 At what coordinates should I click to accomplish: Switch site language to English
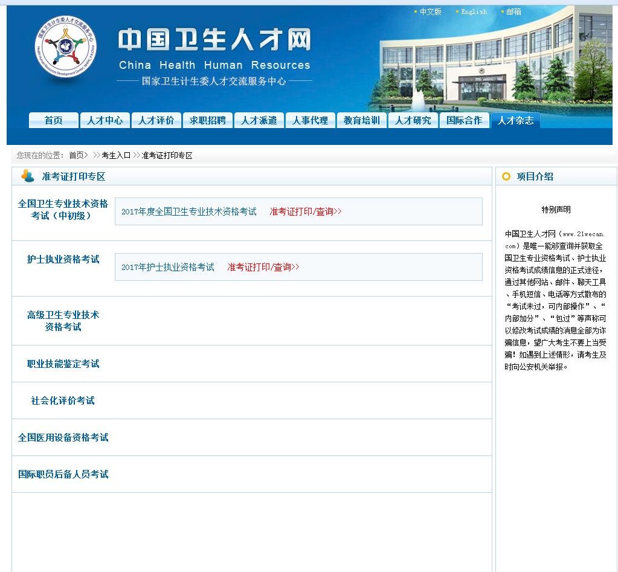coord(474,12)
